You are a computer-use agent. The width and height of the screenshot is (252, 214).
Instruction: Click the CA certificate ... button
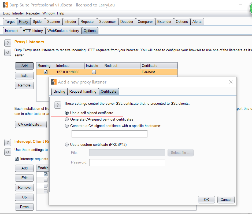[x=31, y=125]
